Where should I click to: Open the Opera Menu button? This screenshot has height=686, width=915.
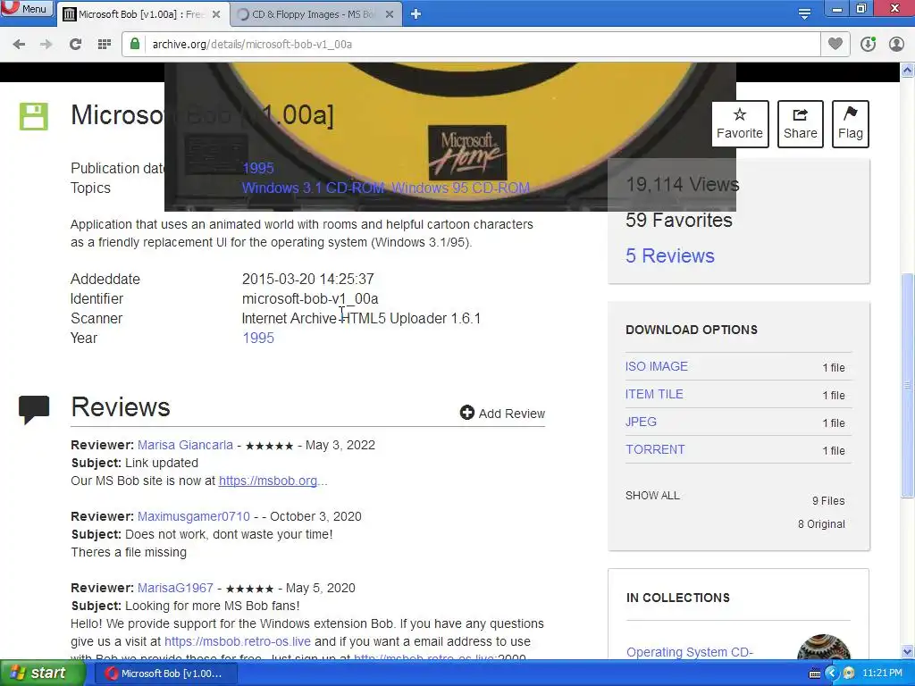point(26,8)
